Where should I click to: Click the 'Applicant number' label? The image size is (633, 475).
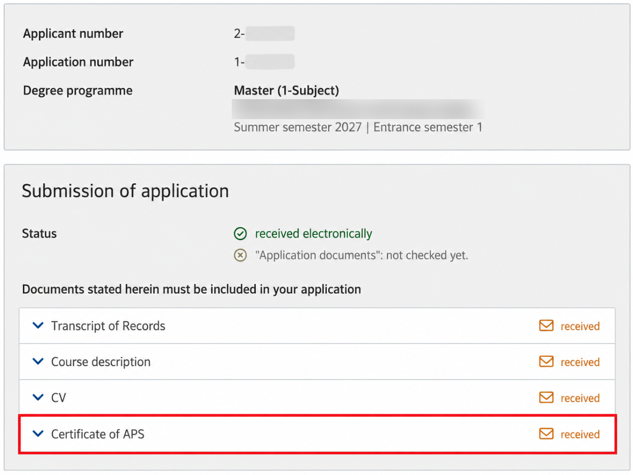tap(73, 34)
